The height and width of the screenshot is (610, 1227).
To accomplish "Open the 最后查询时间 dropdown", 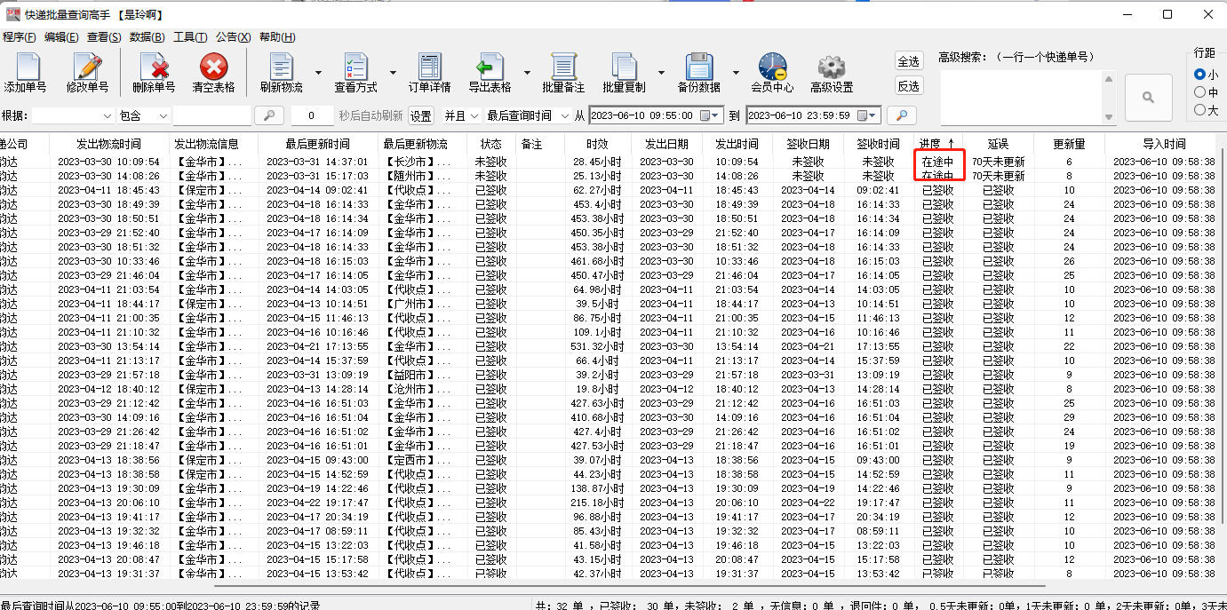I will [565, 115].
